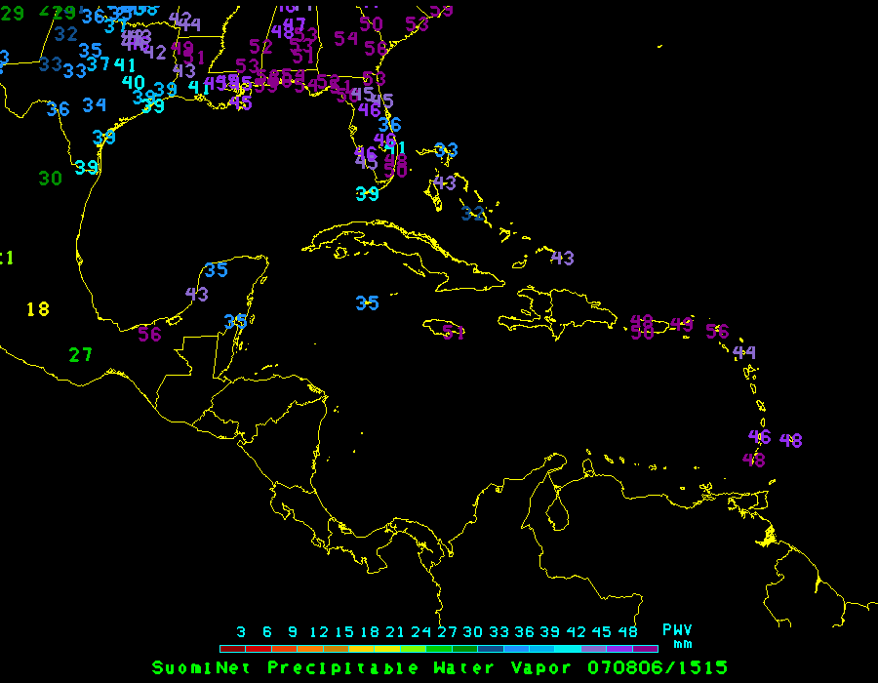
Task: Click the green 30 value in Texas
Action: pyautogui.click(x=51, y=179)
